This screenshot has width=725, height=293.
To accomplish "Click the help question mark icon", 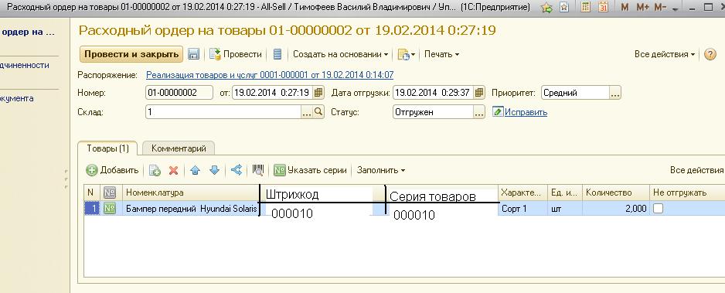I will pyautogui.click(x=710, y=54).
